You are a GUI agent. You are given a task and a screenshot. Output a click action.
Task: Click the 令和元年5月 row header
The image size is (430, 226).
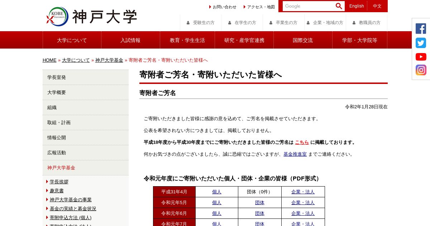tap(174, 202)
